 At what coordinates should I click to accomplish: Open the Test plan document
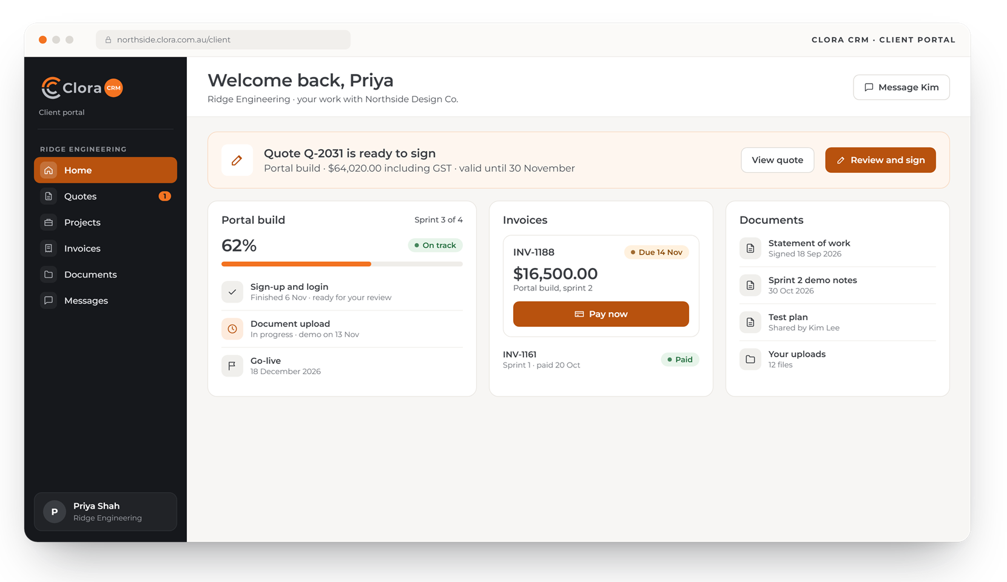[838, 322]
